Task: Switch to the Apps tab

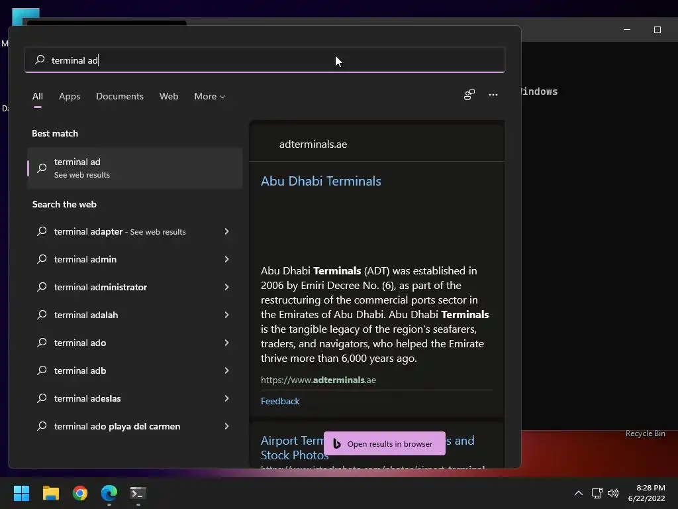Action: click(70, 96)
